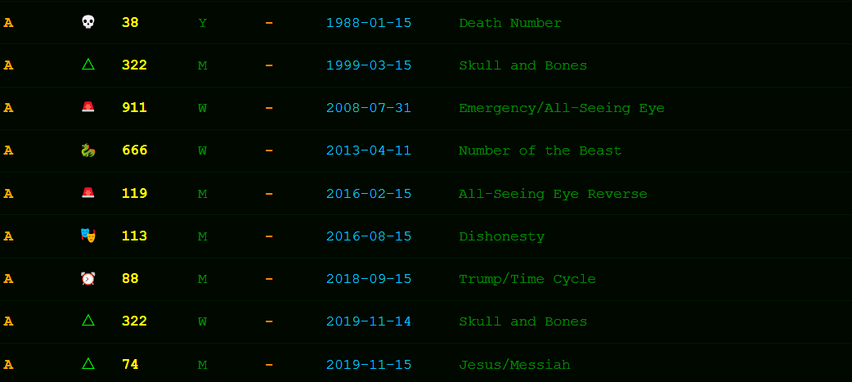Click the M code in the 119 row

click(x=203, y=193)
